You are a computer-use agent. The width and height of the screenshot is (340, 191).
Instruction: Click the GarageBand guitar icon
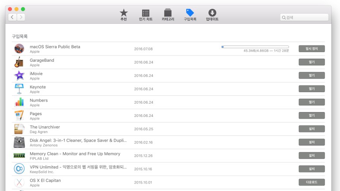[x=19, y=62]
